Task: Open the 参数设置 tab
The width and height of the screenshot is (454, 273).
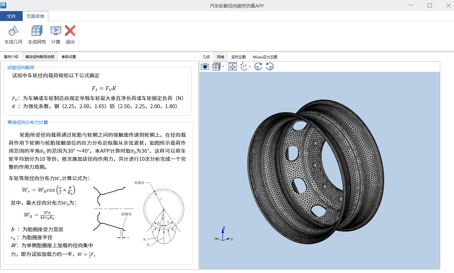Action: [x=69, y=57]
